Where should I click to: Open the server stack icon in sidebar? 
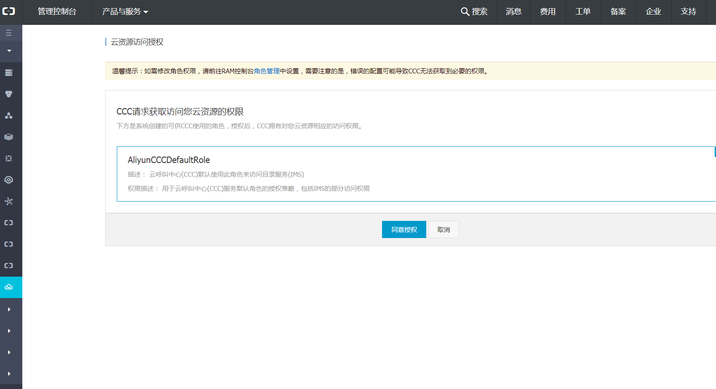click(x=9, y=72)
